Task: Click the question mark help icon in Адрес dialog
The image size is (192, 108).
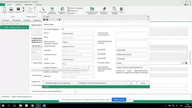Action: pyautogui.click(x=148, y=19)
